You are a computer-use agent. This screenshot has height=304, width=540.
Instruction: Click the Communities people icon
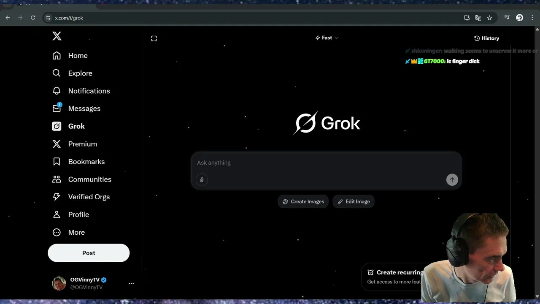(57, 179)
